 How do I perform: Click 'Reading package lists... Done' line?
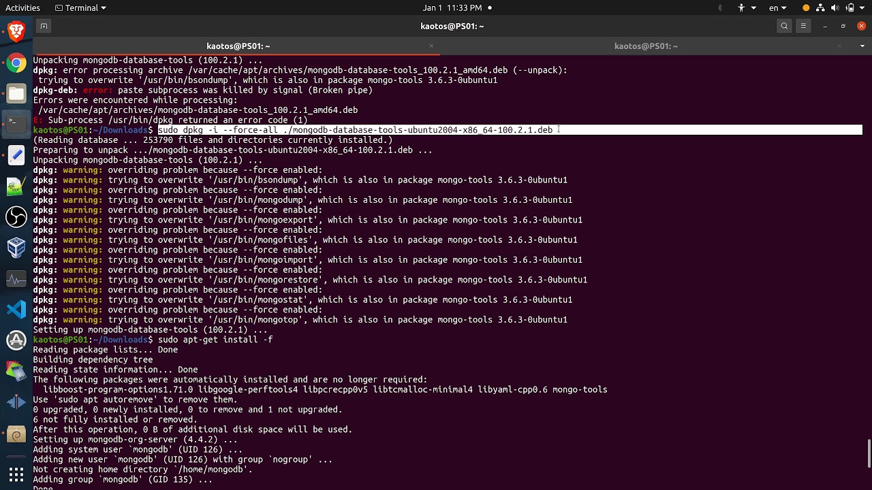coord(106,350)
